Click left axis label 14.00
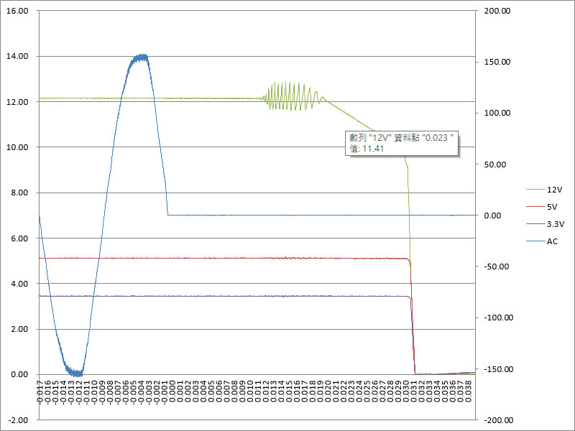 (x=17, y=57)
